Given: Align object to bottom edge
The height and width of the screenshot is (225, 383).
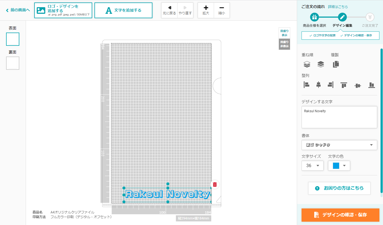Looking at the screenshot, I should tap(372, 85).
